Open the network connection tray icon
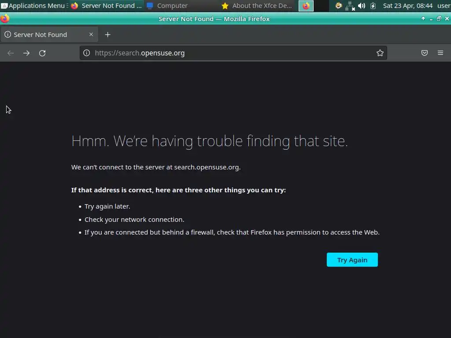Image resolution: width=451 pixels, height=338 pixels. coord(350,6)
